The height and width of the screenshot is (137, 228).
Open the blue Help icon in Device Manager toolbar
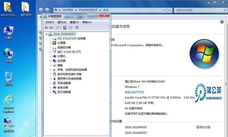point(65,27)
